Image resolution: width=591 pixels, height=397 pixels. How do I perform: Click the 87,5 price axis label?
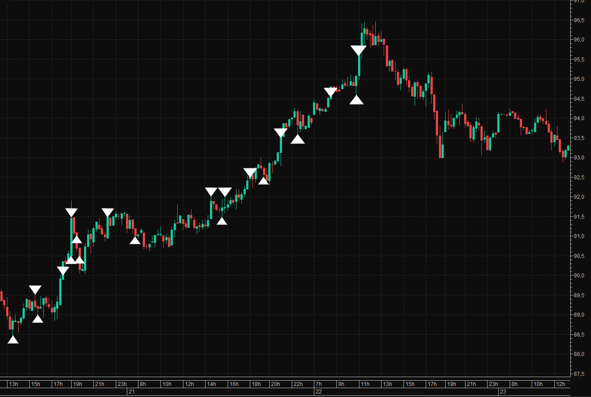pyautogui.click(x=579, y=374)
